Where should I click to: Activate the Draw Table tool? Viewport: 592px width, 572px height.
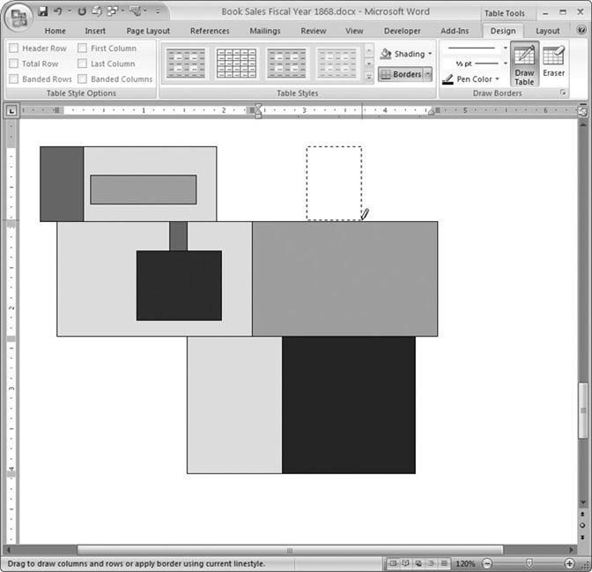click(x=524, y=66)
